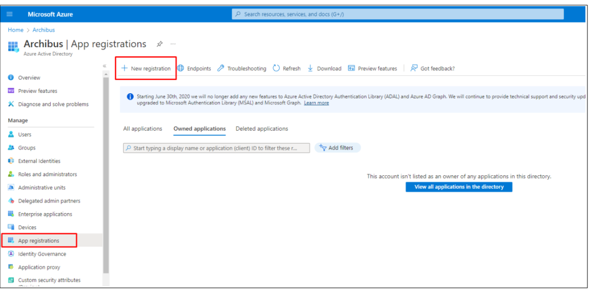Image resolution: width=591 pixels, height=293 pixels.
Task: Click the New registration label
Action: click(151, 69)
